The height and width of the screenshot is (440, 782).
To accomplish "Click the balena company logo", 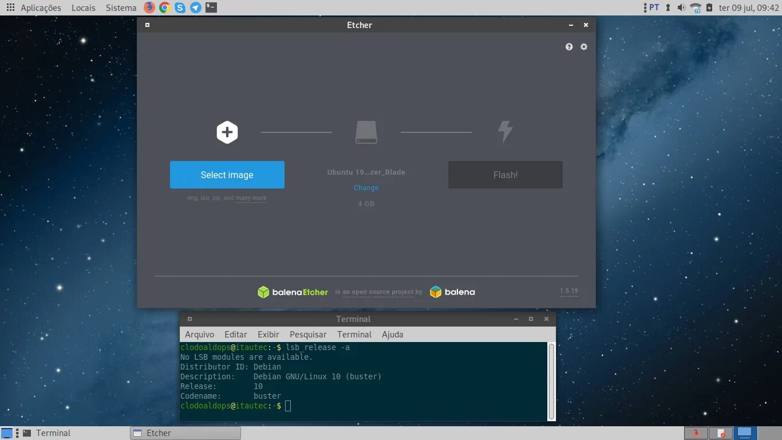I will pos(452,292).
